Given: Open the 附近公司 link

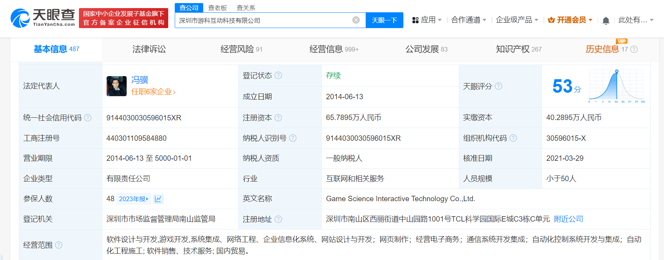Looking at the screenshot, I should [x=569, y=219].
